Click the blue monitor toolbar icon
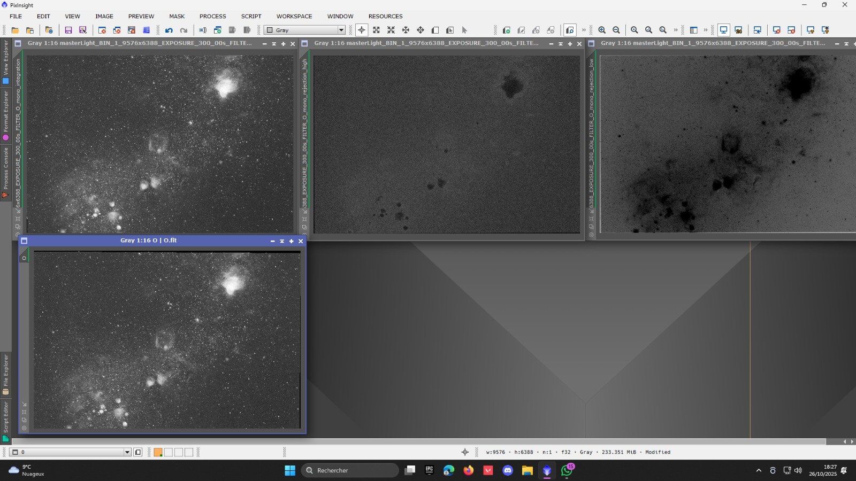Screen dimensions: 856x481 (723, 30)
